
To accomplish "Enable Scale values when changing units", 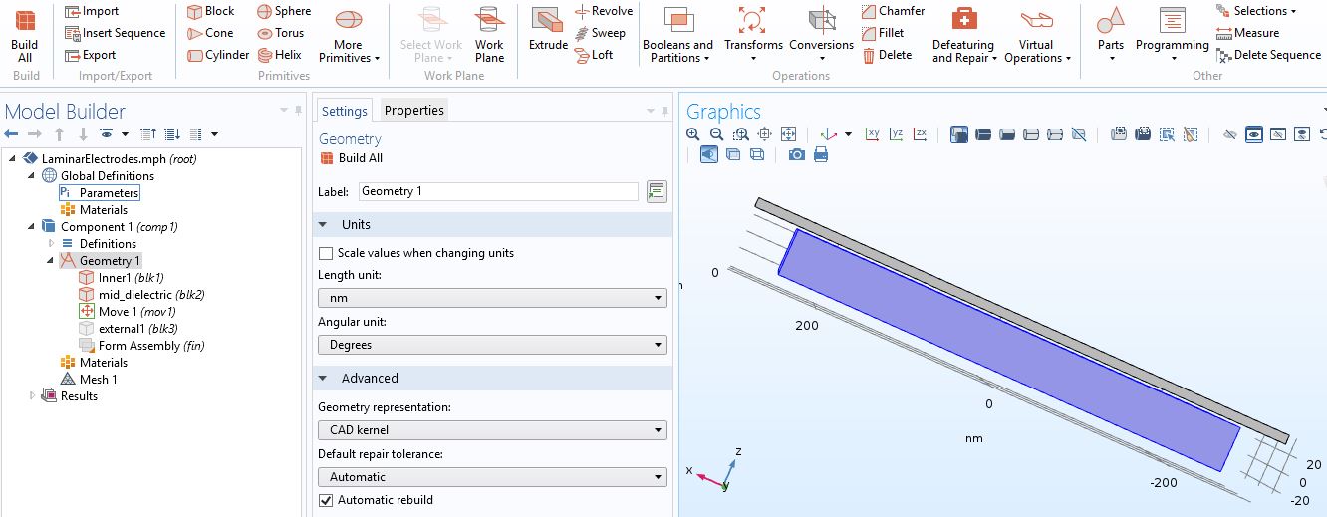I will 326,254.
